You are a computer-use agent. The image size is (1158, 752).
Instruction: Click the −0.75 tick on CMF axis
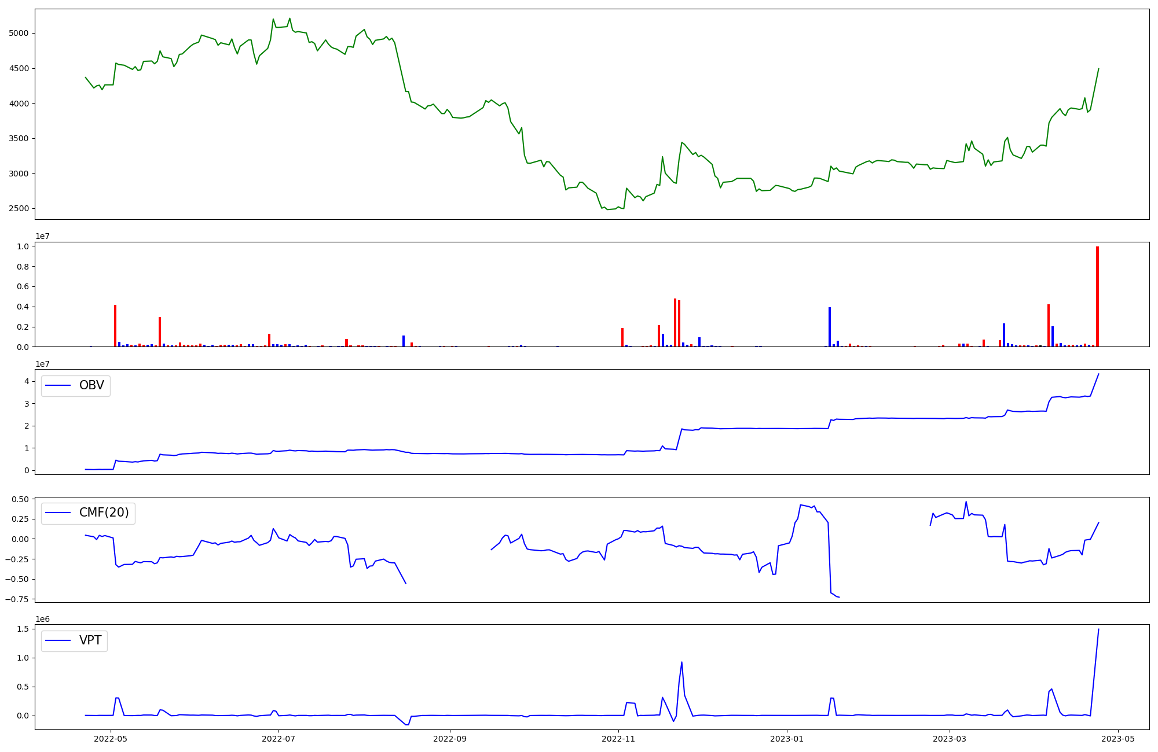click(x=16, y=599)
